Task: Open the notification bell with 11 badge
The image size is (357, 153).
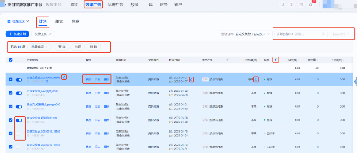Action: (311, 5)
